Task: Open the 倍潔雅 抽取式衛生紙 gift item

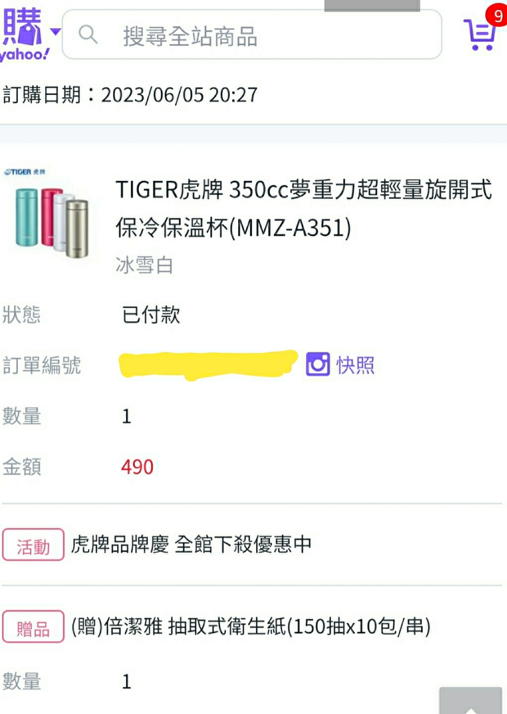Action: (x=251, y=627)
